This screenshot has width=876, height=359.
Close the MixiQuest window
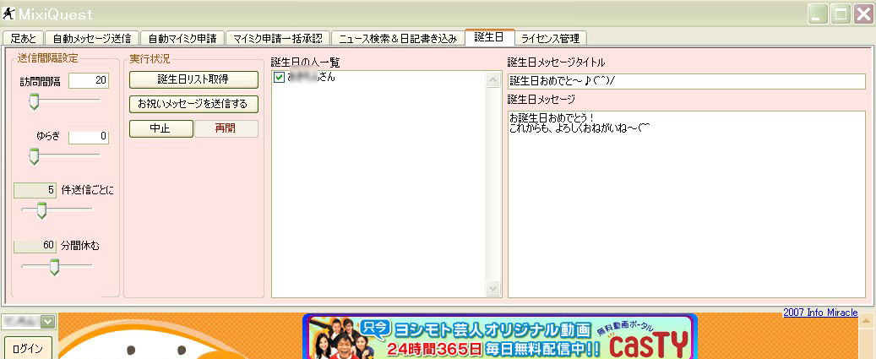tap(862, 14)
